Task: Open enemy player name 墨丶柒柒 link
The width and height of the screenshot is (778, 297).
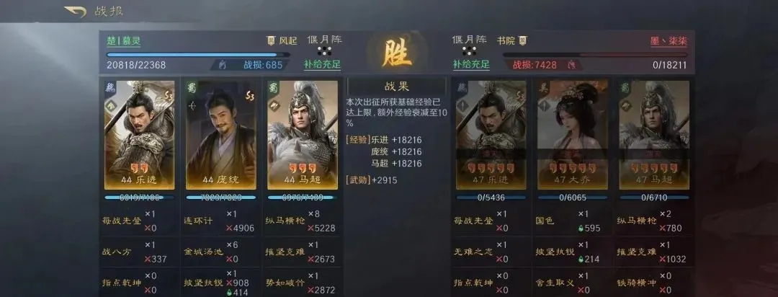Action: pos(668,41)
